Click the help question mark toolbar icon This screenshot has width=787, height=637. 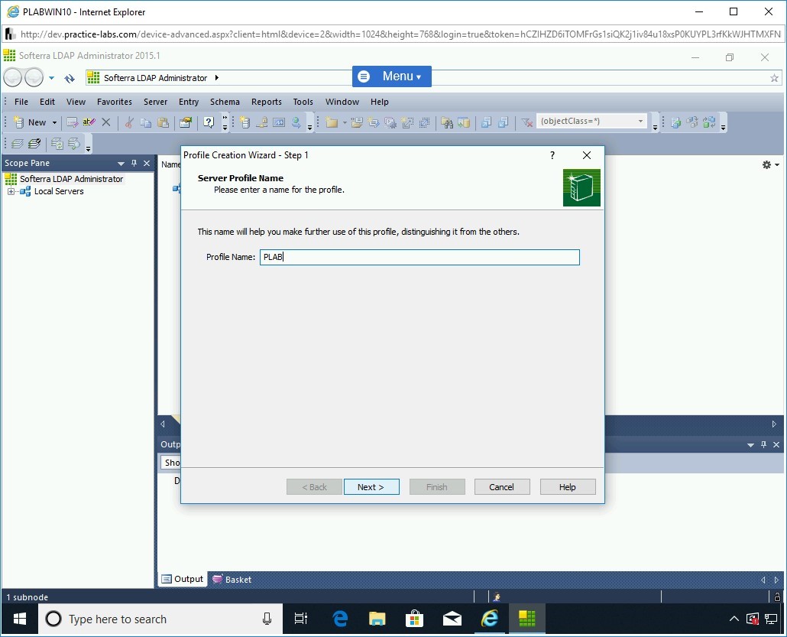208,122
